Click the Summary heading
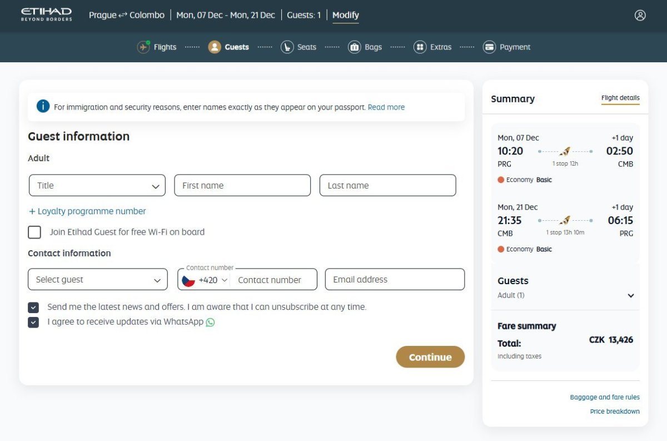Image resolution: width=667 pixels, height=441 pixels. coord(512,99)
